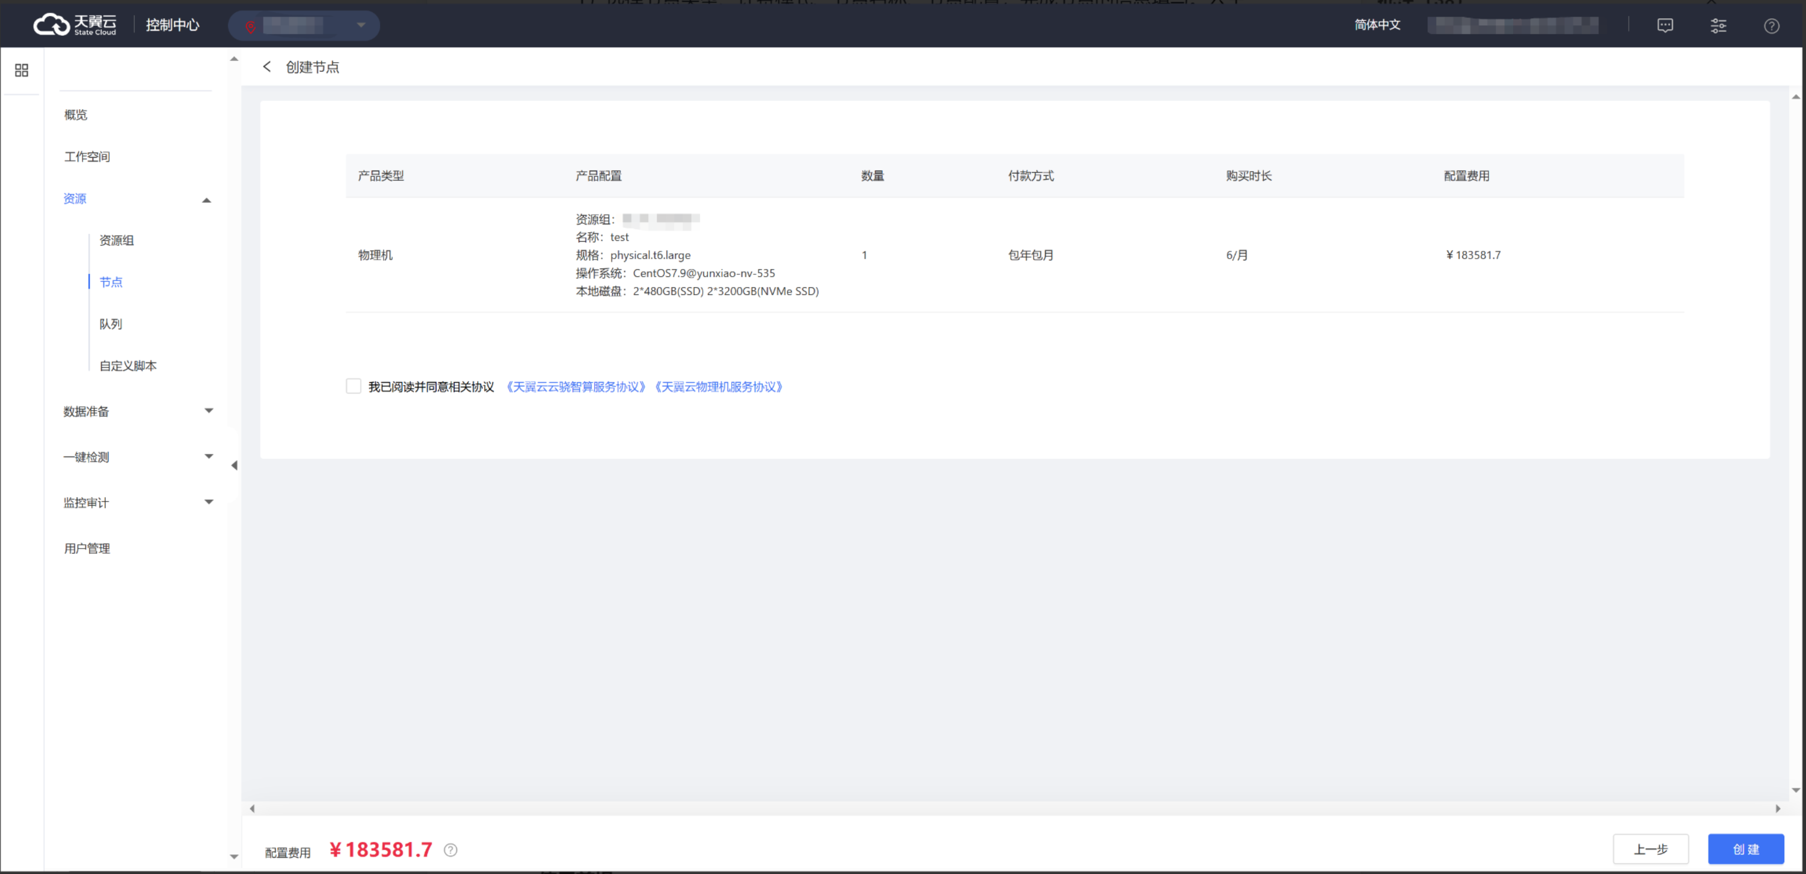Click the 产品配置 column header
This screenshot has width=1806, height=874.
point(599,176)
